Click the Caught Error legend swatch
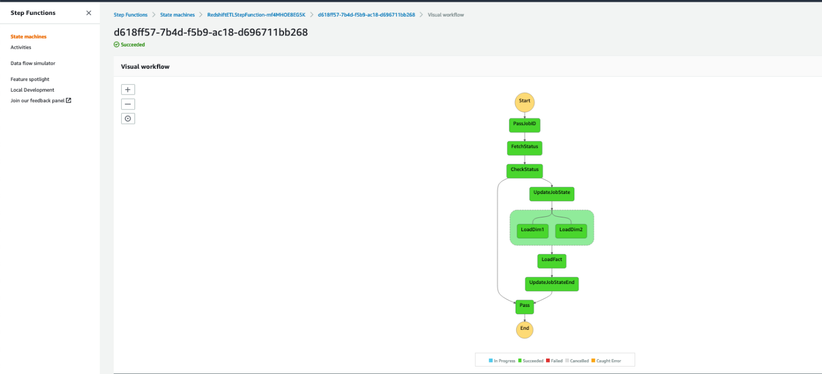This screenshot has height=374, width=822. point(593,361)
